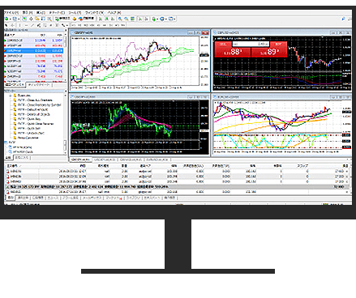Viewport: 356px width, 298px height.
Task: Switch to second Market Watch tab
Action: [39, 85]
